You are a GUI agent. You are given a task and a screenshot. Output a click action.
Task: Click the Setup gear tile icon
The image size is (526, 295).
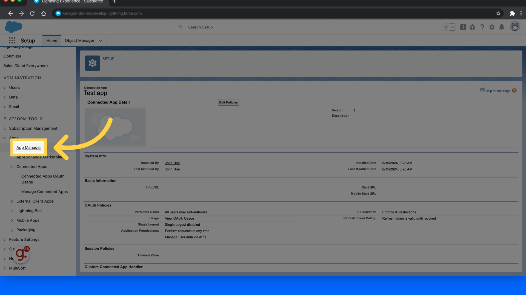(x=92, y=63)
